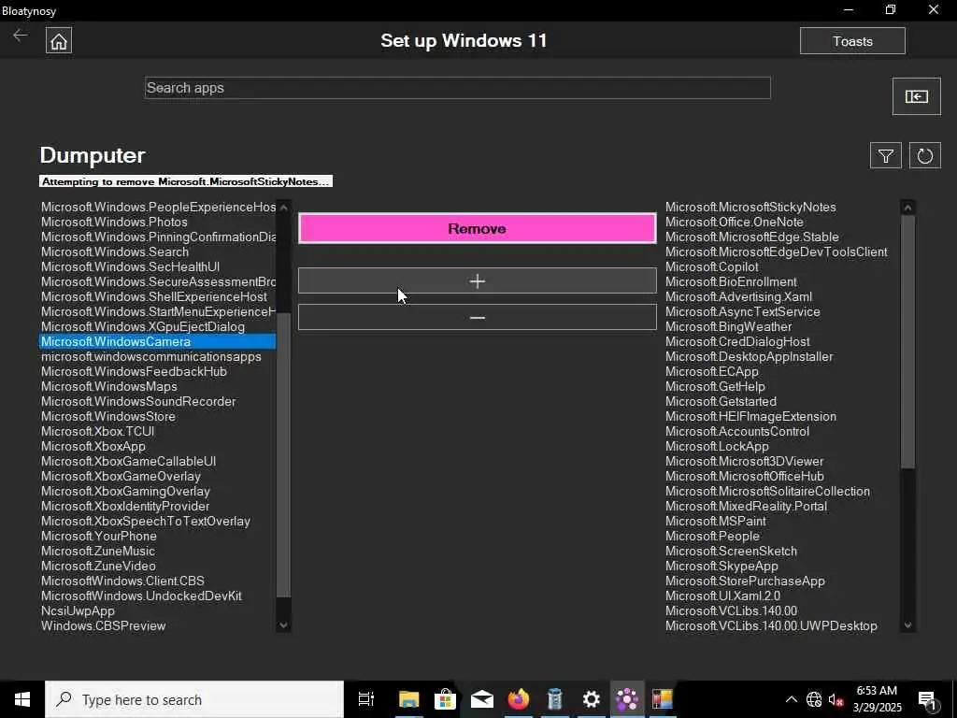Screen dimensions: 957x718
Task: Open the Home page icon
Action: [x=59, y=41]
